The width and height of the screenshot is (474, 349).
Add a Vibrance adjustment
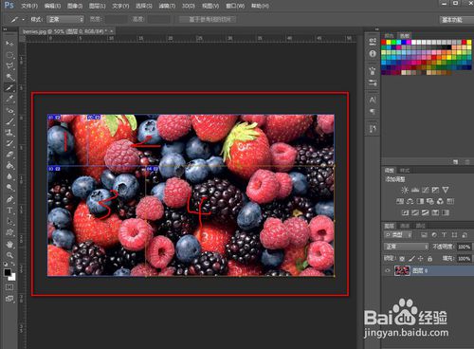pyautogui.click(x=446, y=190)
